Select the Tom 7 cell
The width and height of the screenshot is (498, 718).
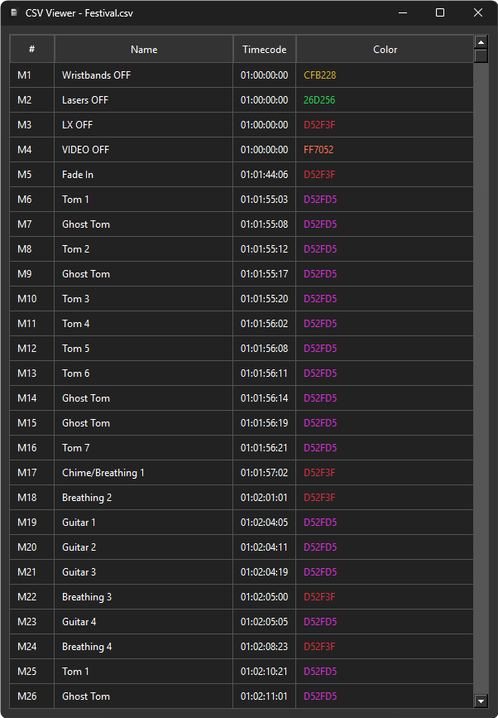[144, 448]
